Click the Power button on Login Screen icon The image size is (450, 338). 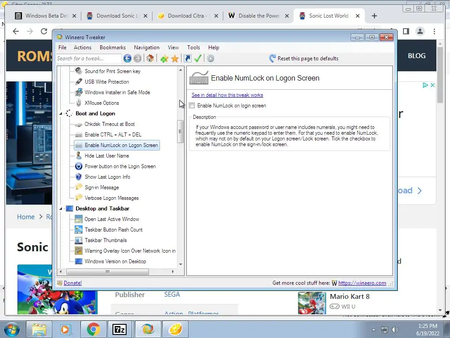[79, 166]
